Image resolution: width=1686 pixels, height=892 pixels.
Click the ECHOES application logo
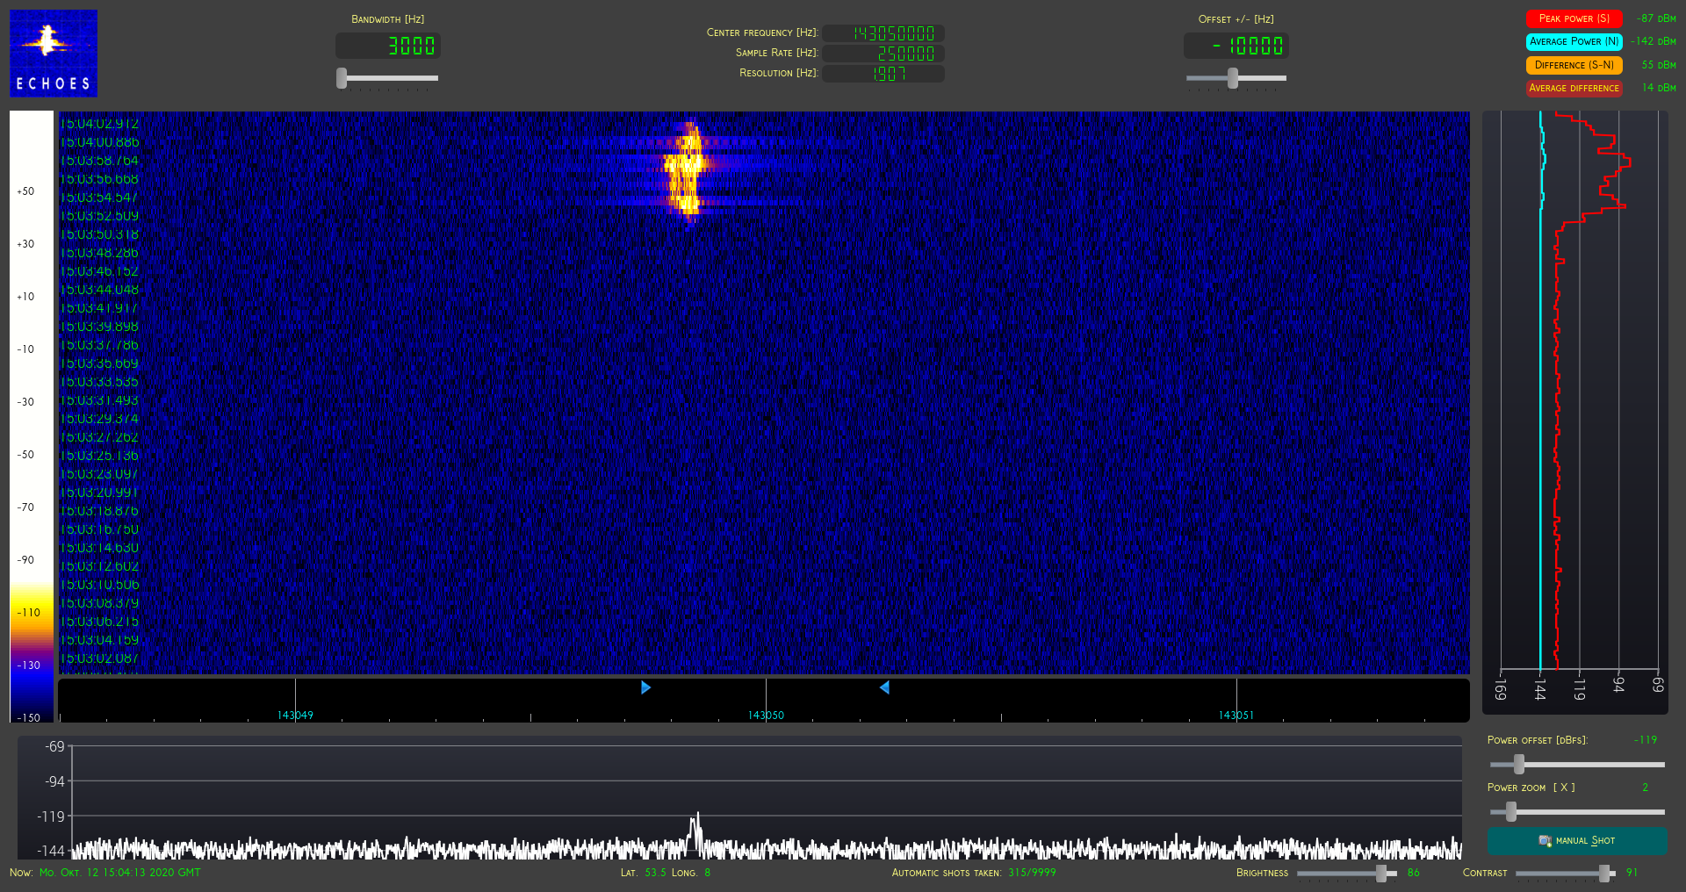point(54,53)
